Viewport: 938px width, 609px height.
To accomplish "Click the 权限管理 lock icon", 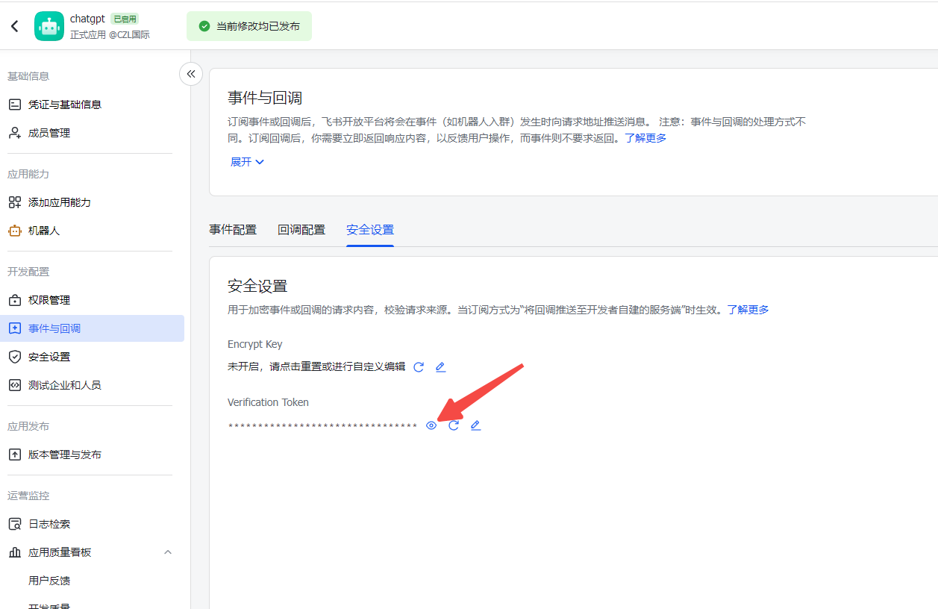I will point(15,300).
